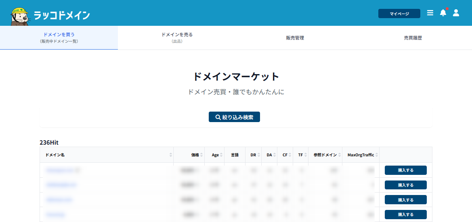Sort by Age column arrows
The width and height of the screenshot is (472, 222).
[221, 155]
